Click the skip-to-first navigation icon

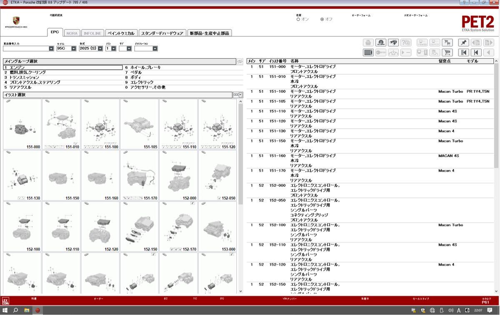tap(463, 52)
